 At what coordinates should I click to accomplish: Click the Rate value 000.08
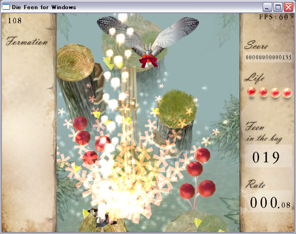270,203
